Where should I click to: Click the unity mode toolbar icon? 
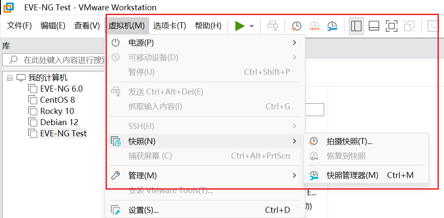click(x=409, y=26)
